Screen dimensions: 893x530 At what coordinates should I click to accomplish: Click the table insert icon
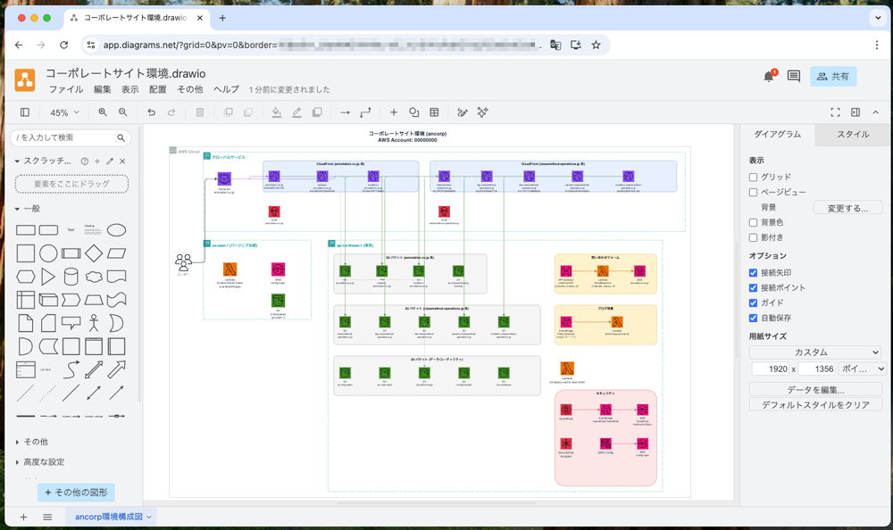(434, 112)
